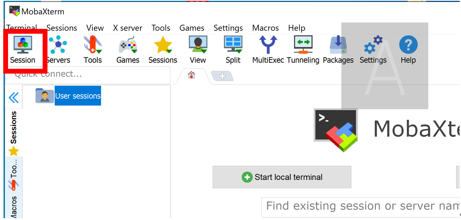Viewport: 461px width, 220px height.
Task: Select the User sessions folder
Action: (x=68, y=96)
